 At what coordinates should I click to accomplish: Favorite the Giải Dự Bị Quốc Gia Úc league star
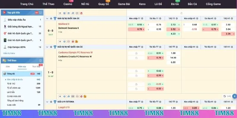pyautogui.click(x=51, y=18)
